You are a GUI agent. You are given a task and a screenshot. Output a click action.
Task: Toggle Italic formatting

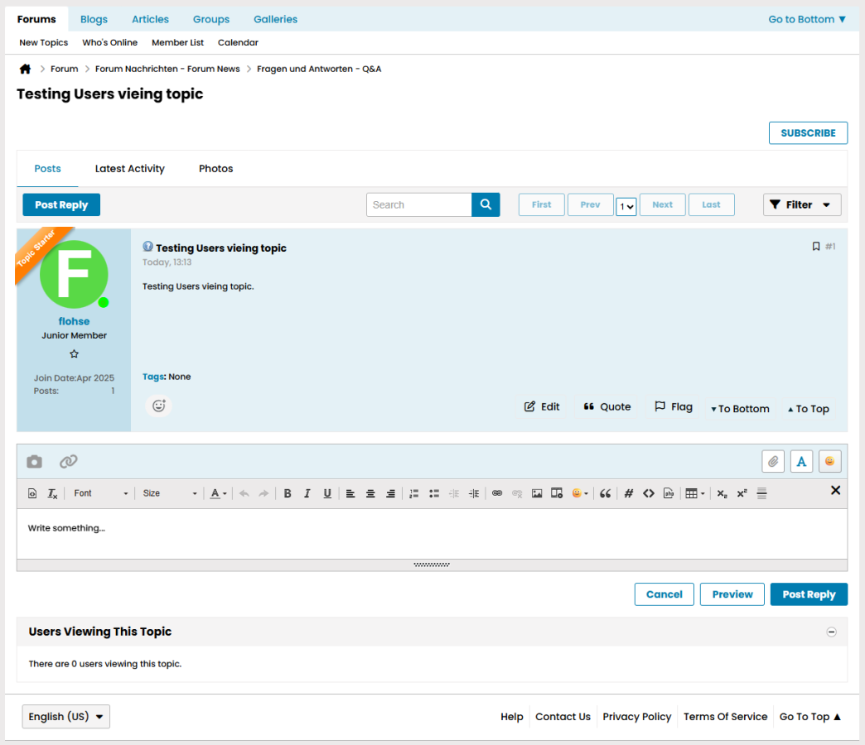coord(307,493)
